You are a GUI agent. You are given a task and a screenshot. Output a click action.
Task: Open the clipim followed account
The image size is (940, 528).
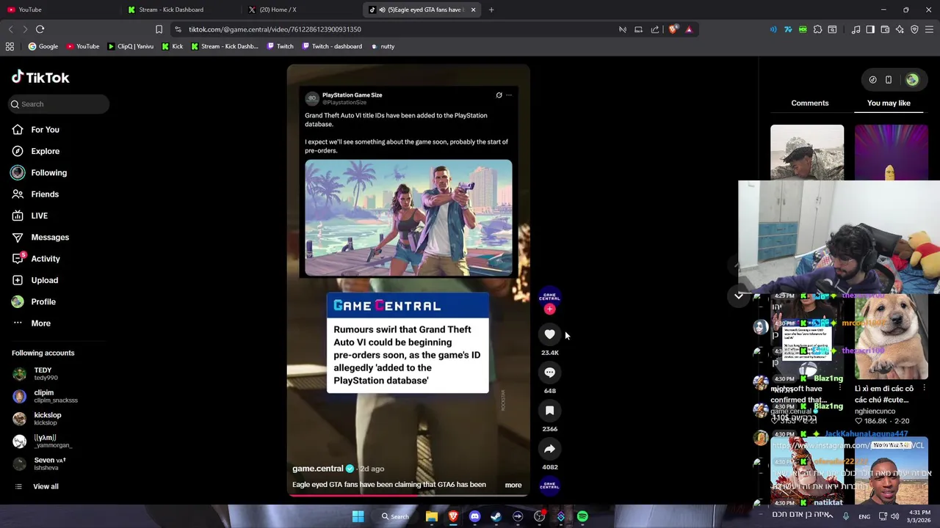(44, 396)
